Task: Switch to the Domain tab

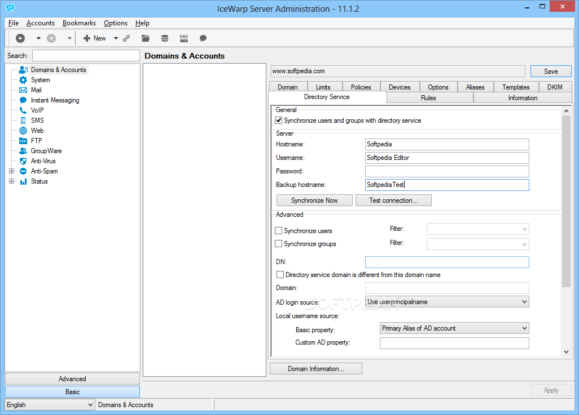Action: click(288, 87)
